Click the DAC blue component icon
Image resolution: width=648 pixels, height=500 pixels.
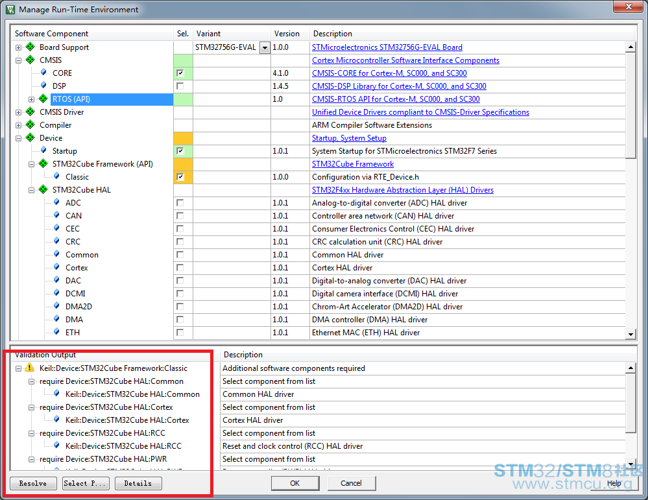(x=56, y=280)
